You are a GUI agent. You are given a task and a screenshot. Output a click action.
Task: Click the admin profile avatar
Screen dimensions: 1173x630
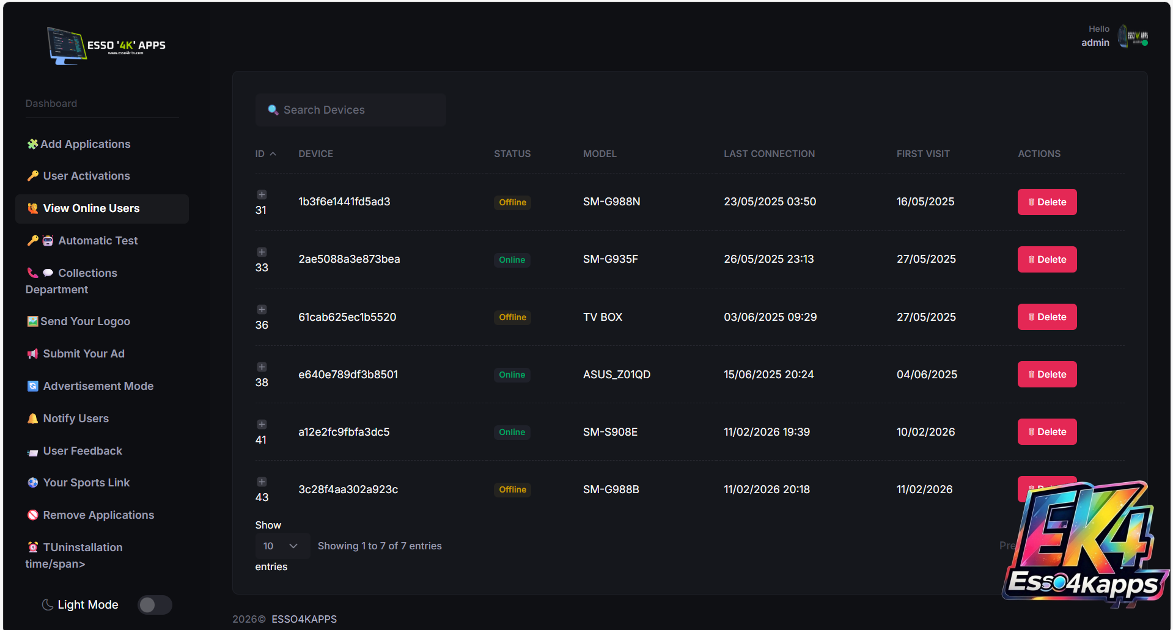(1133, 36)
